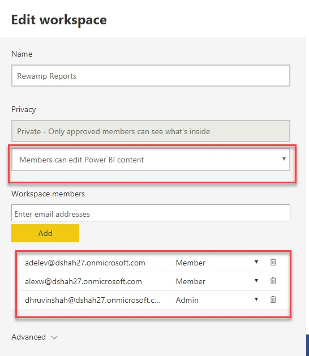Open Members can edit Power BI content dropdown
309x356 pixels.
(x=151, y=160)
